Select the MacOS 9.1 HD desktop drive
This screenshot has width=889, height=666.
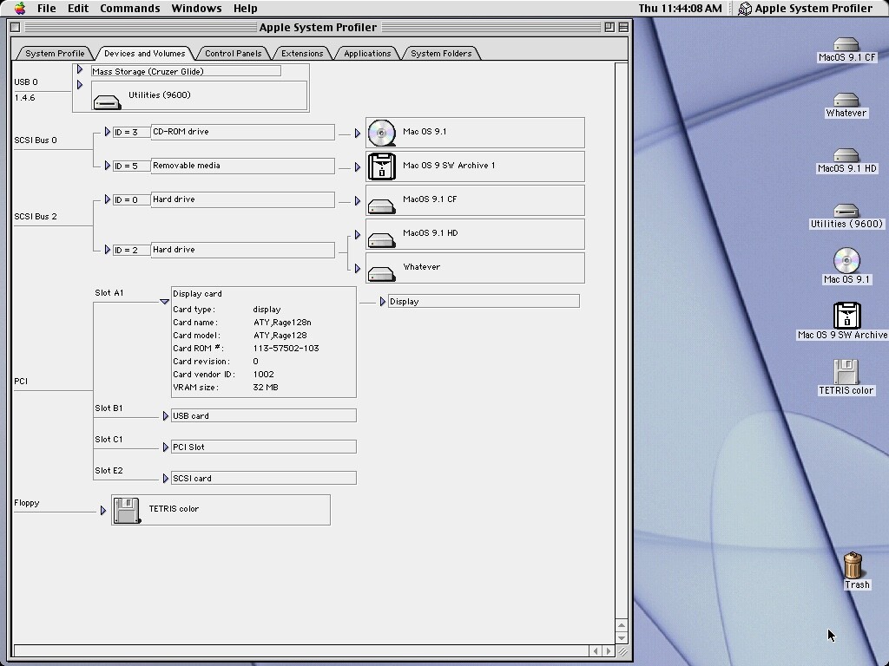click(x=846, y=155)
